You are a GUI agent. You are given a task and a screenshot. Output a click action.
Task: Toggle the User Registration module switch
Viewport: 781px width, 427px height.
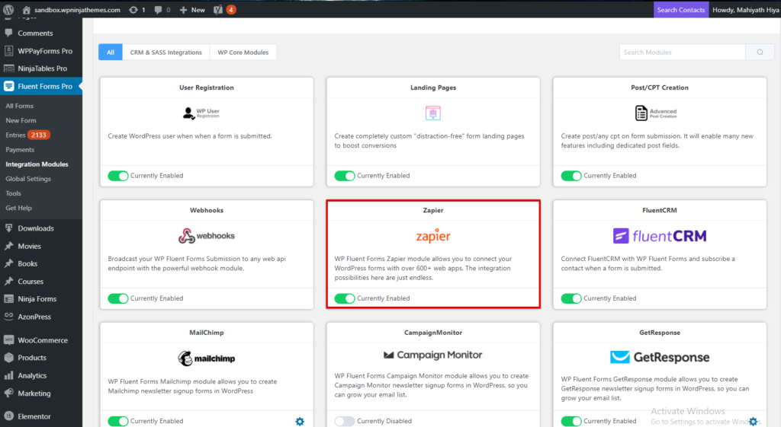coord(118,176)
